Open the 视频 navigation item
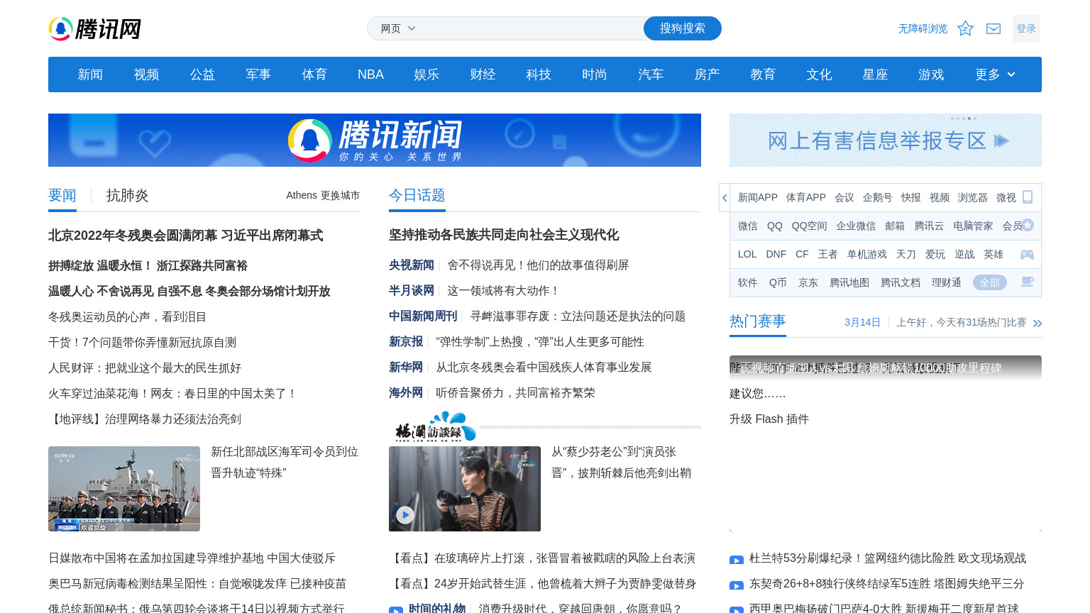 click(x=146, y=74)
